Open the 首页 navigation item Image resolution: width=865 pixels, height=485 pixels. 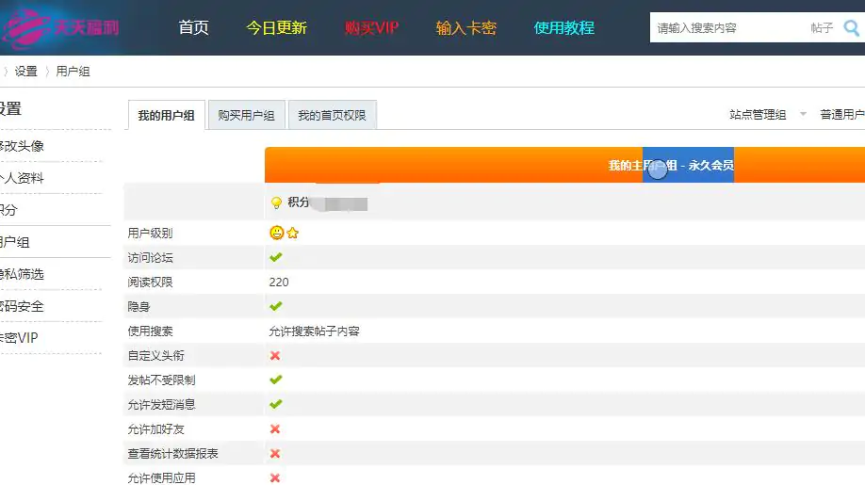pos(193,27)
